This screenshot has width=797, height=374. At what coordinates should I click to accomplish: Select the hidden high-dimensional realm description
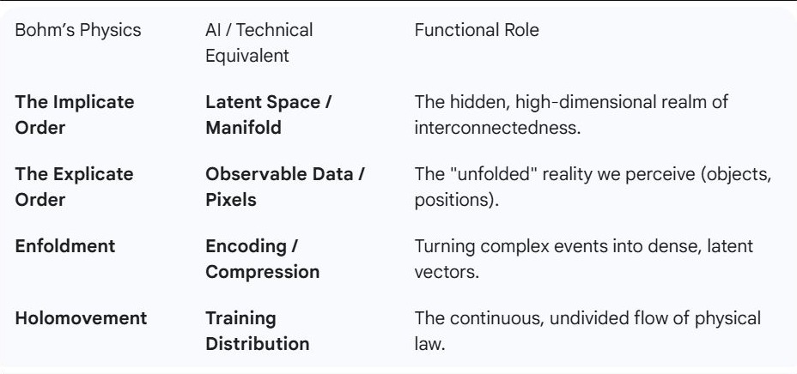pyautogui.click(x=571, y=115)
